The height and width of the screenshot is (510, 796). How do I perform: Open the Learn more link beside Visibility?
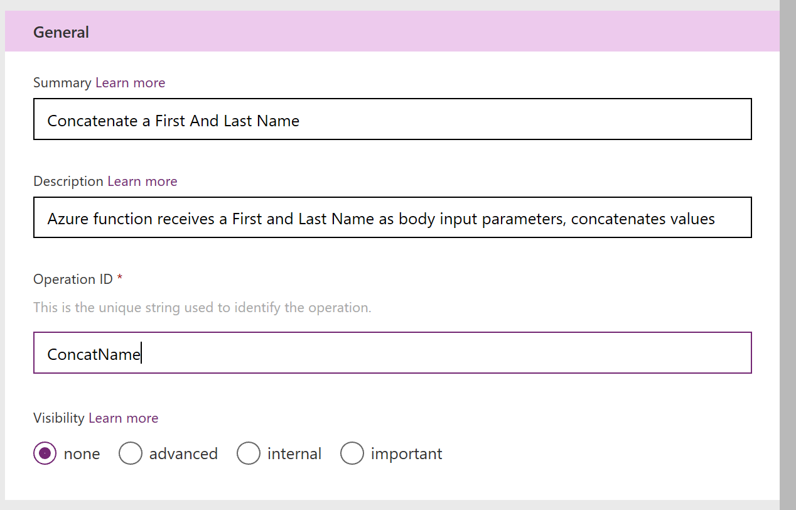pos(124,418)
